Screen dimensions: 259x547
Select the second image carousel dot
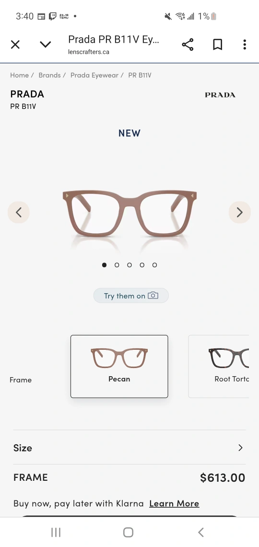(117, 265)
